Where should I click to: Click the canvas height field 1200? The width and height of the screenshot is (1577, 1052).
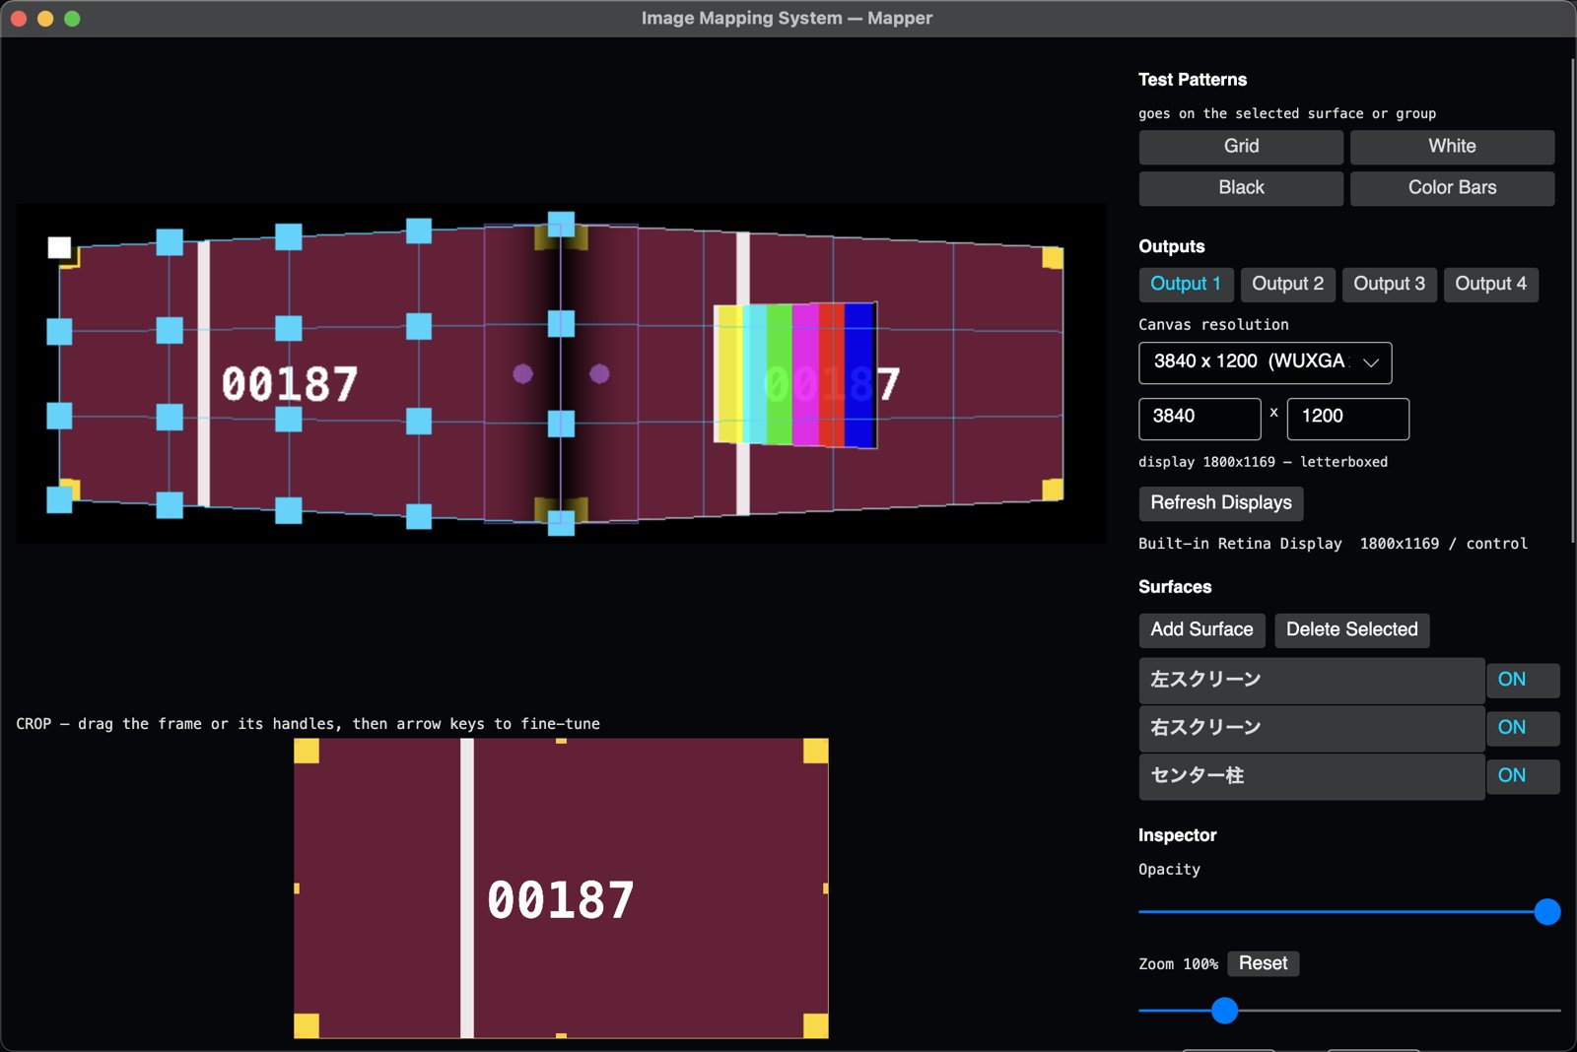pos(1347,418)
